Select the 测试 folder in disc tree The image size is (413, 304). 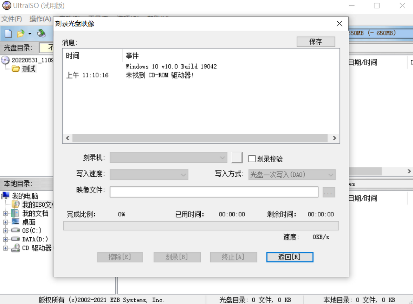[x=29, y=69]
